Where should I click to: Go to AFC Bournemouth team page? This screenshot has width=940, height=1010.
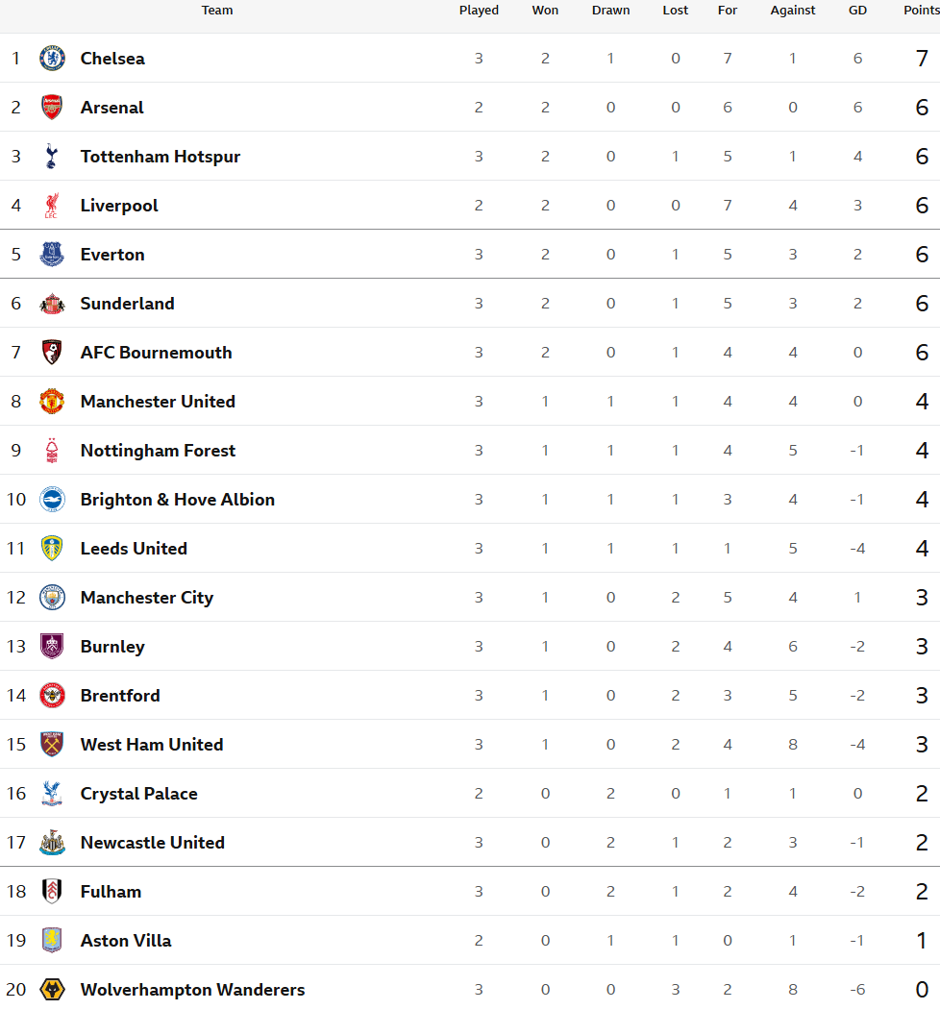156,353
